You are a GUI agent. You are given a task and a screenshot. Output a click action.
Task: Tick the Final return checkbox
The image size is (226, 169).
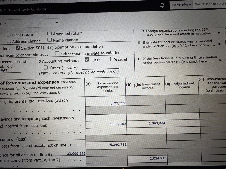[x=9, y=34]
